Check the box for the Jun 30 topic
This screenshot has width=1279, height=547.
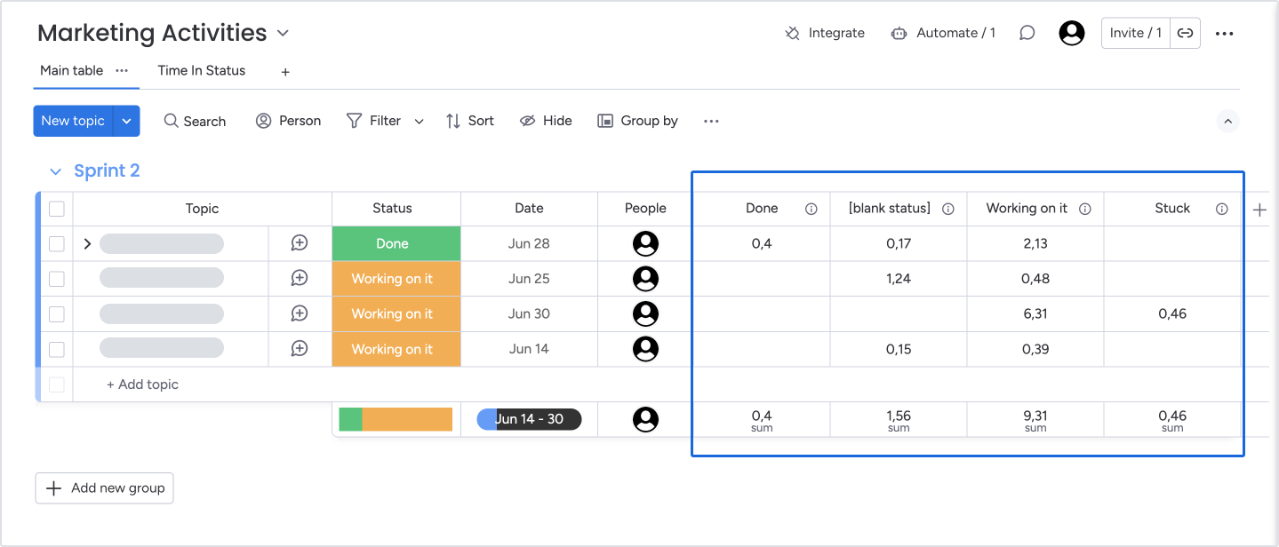(x=57, y=313)
